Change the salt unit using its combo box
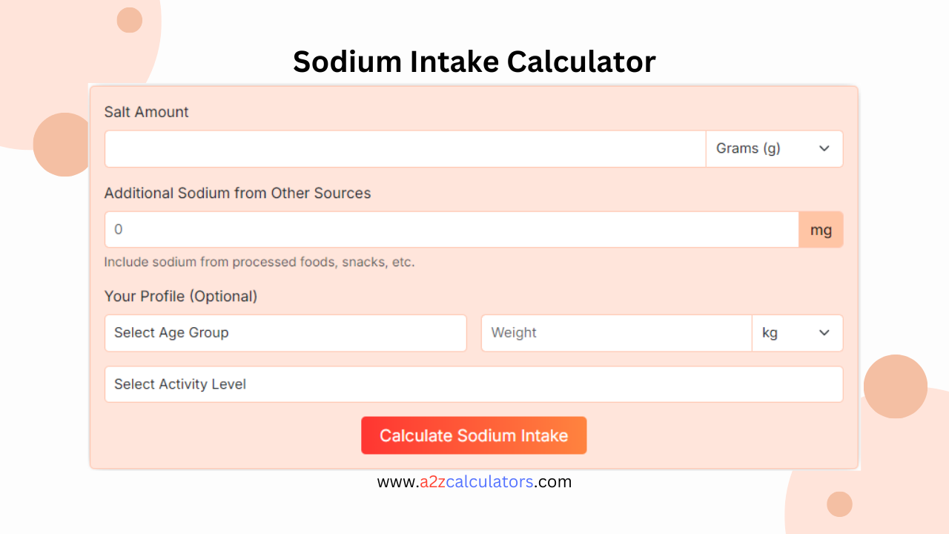This screenshot has height=534, width=949. point(774,148)
